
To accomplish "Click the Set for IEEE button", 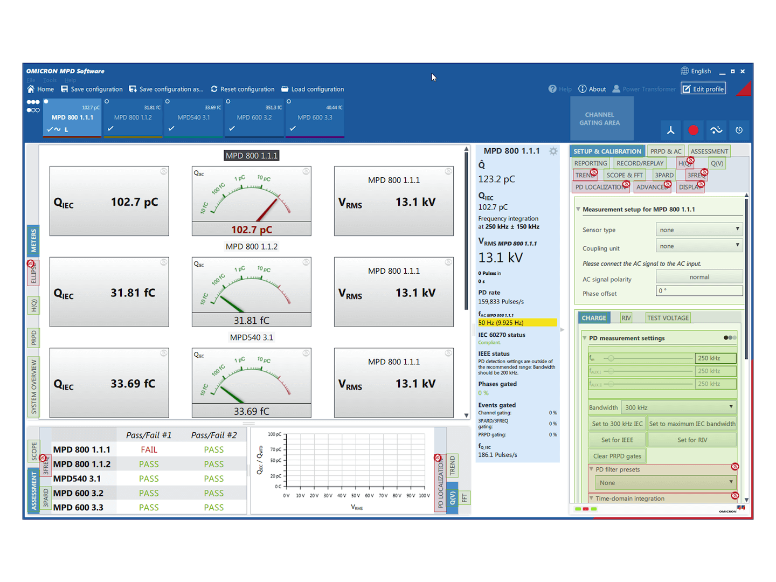I will 616,439.
